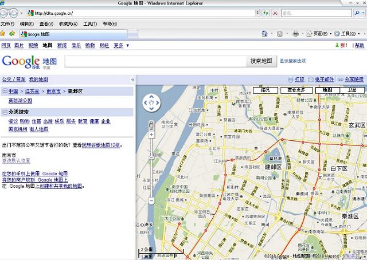Open the 更多 dropdown in Google nav bar
Viewport: 367px width, 260px height.
click(121, 45)
